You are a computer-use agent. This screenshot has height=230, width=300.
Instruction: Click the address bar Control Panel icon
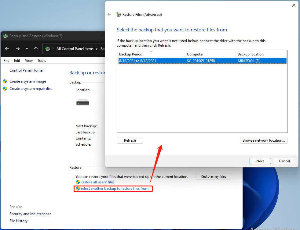tap(48, 49)
